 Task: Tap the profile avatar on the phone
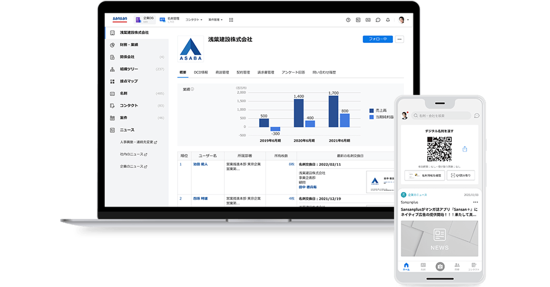[x=405, y=115]
